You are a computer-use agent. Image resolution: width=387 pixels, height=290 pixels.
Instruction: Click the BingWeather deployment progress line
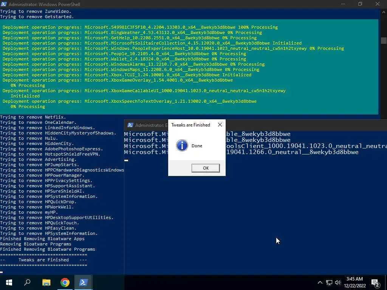132,32
